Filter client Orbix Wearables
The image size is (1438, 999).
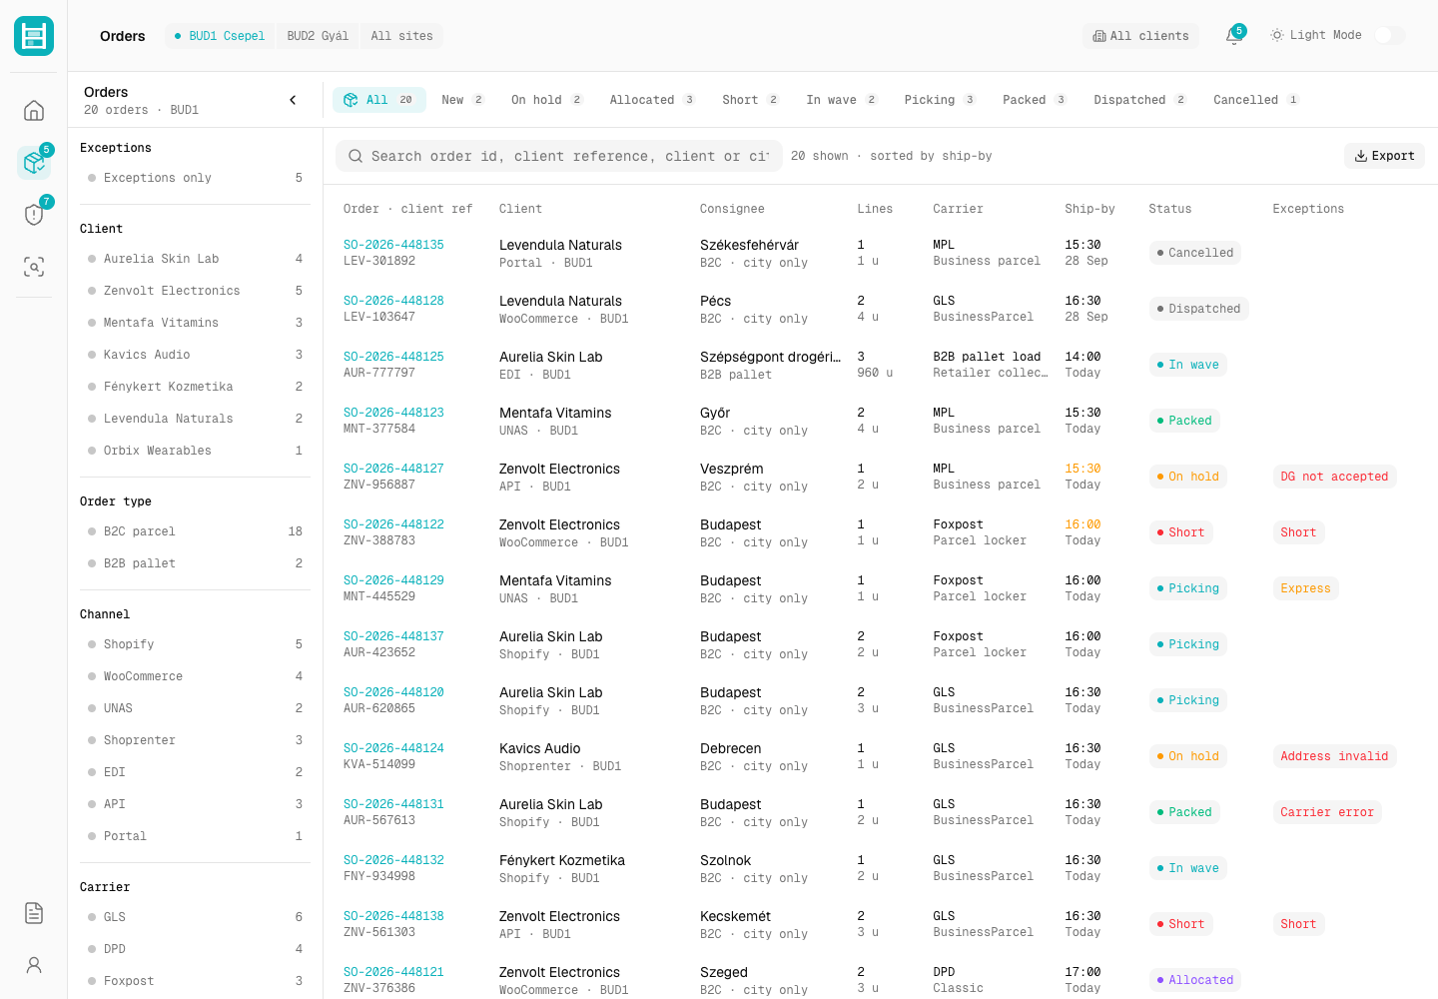coord(196,451)
